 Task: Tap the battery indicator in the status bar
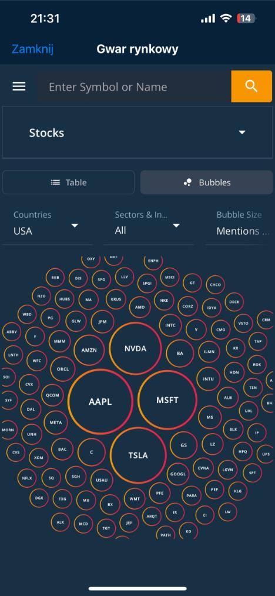tap(246, 18)
